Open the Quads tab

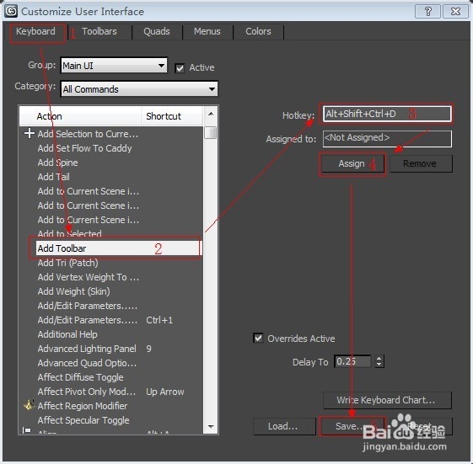click(x=157, y=31)
